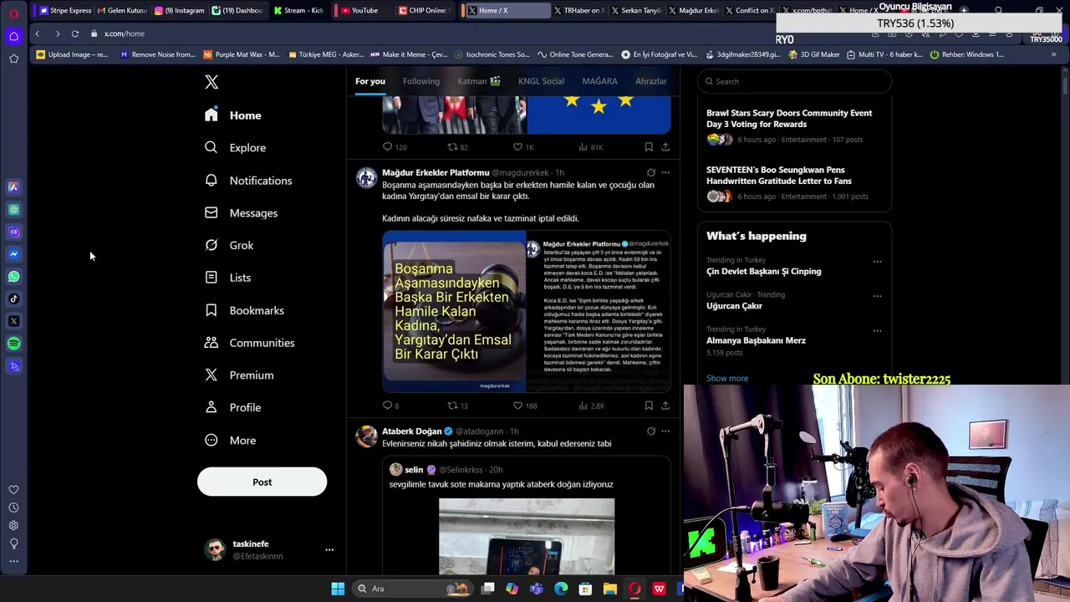Open more options for Şi Cinping trend

pos(877,262)
